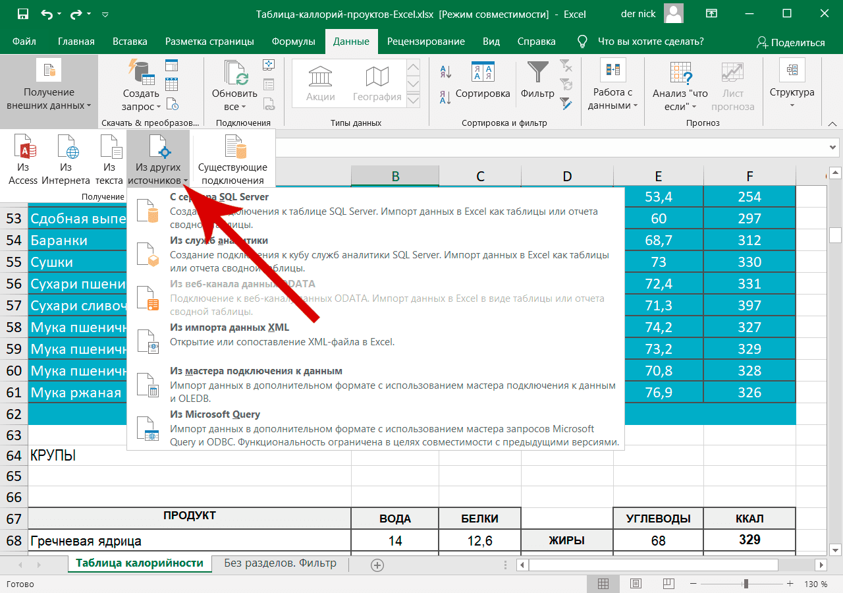Screen dimensions: 843x593
Task: Toggle the Фильтр funnel button
Action: tap(538, 82)
